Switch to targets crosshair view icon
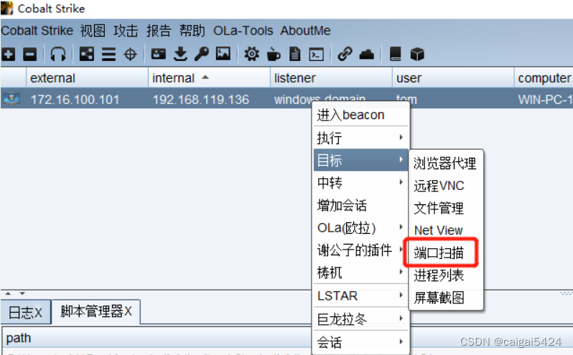The width and height of the screenshot is (573, 355). pos(130,55)
